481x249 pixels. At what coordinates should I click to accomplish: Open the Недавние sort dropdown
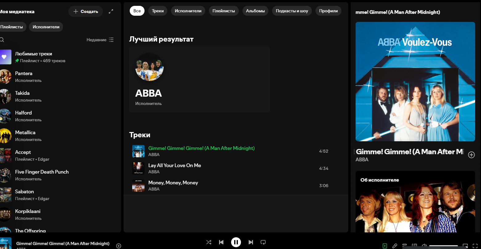pos(100,40)
